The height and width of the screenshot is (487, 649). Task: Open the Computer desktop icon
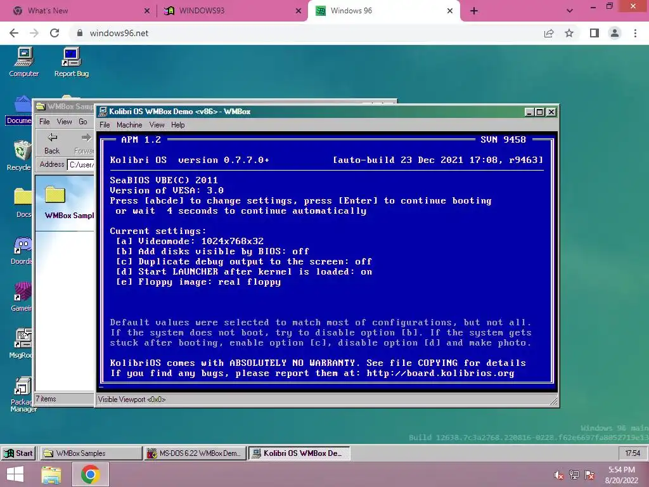click(23, 62)
